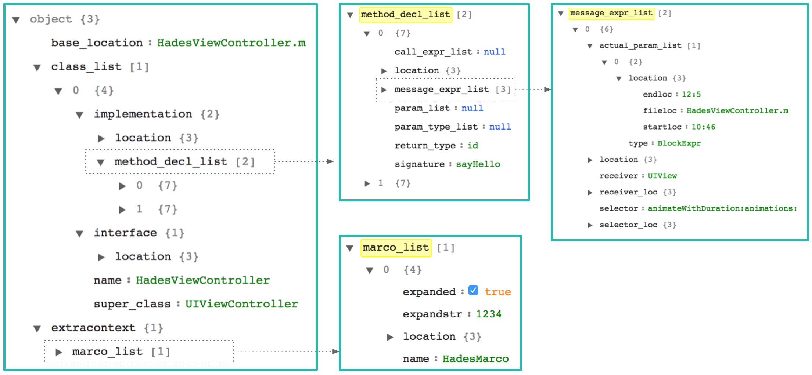812x375 pixels.
Task: Select name value HadesViewController
Action: (203, 280)
